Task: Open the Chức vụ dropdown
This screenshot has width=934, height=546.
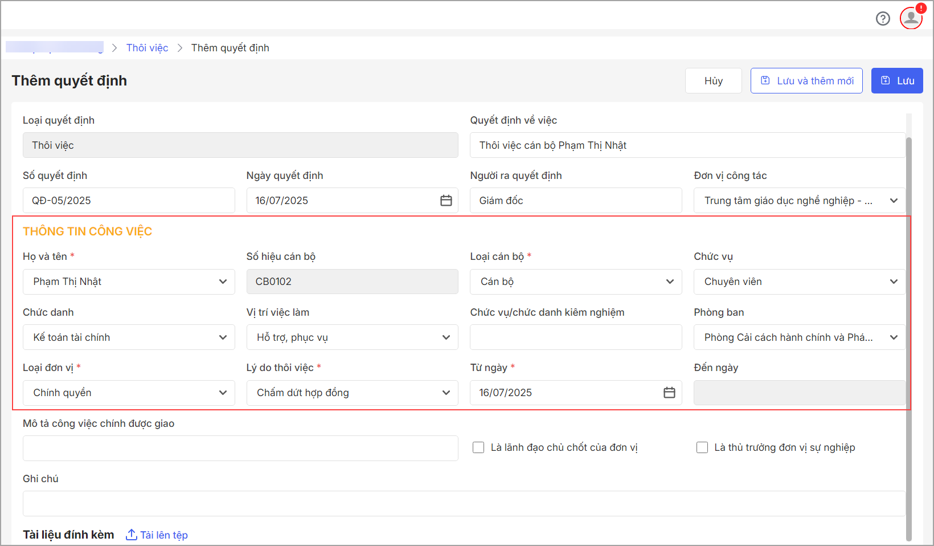Action: (894, 282)
